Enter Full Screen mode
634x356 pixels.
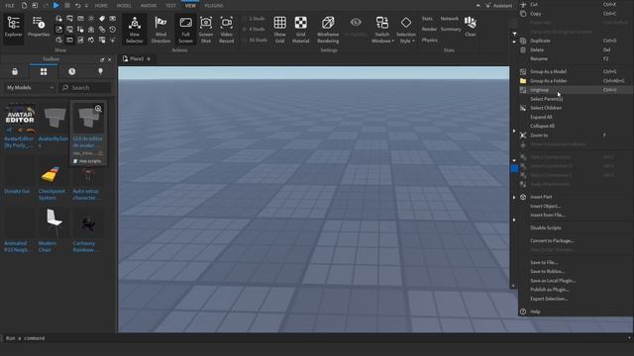coord(185,30)
